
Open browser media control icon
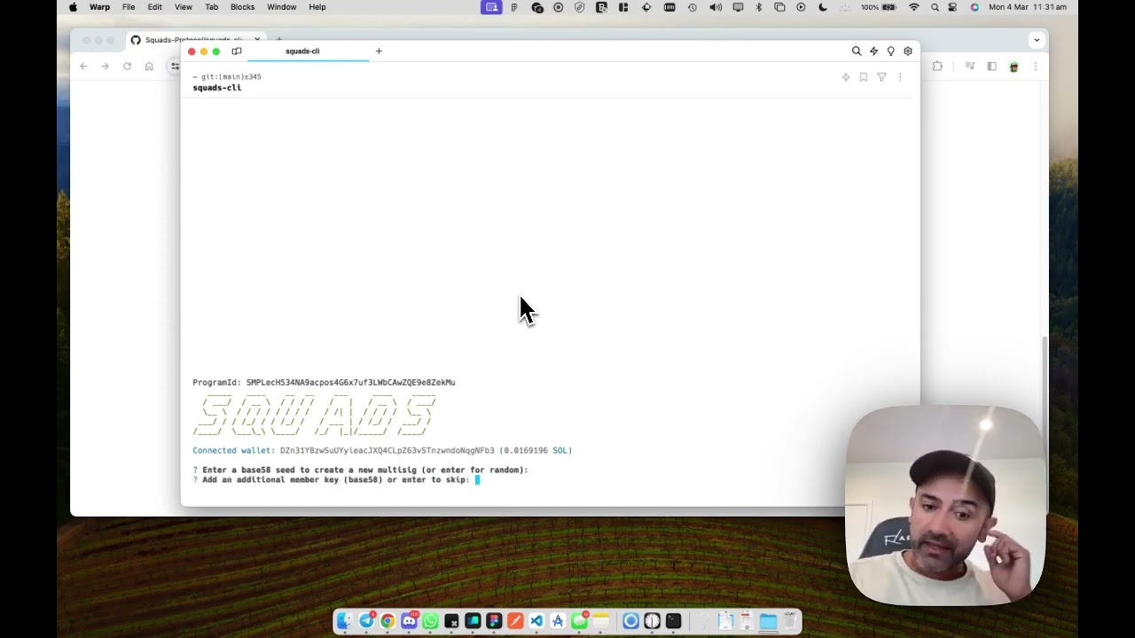click(969, 66)
